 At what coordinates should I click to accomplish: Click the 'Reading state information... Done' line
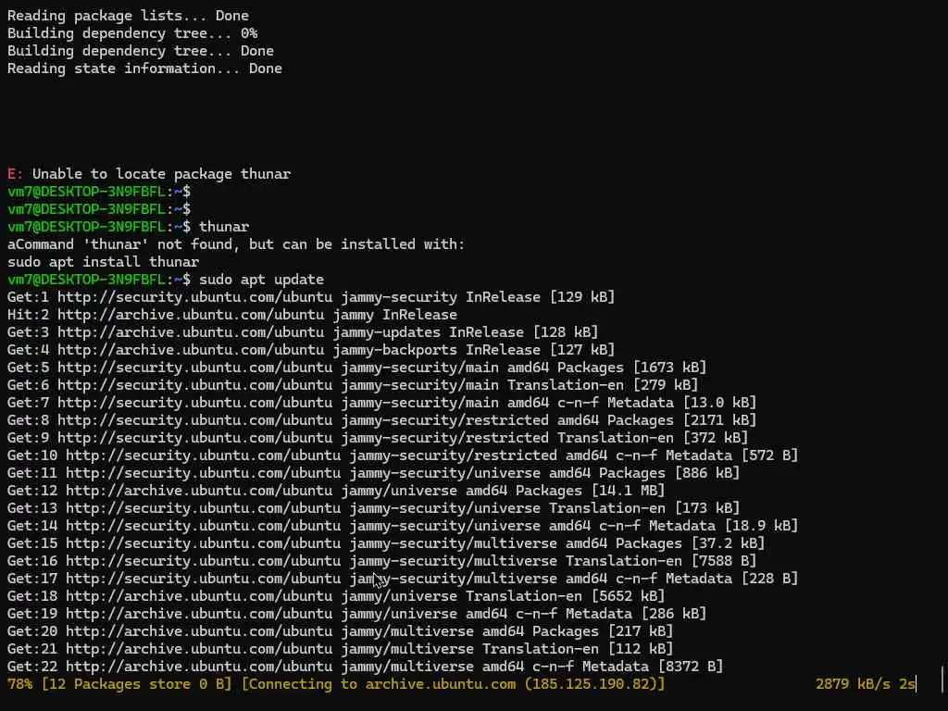[x=144, y=69]
